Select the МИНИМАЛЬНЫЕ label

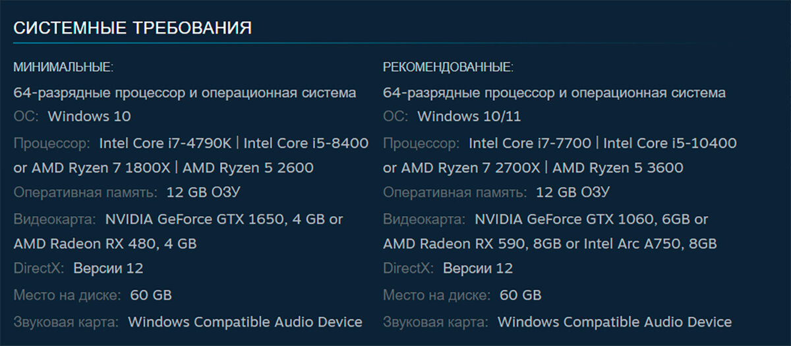(x=63, y=67)
